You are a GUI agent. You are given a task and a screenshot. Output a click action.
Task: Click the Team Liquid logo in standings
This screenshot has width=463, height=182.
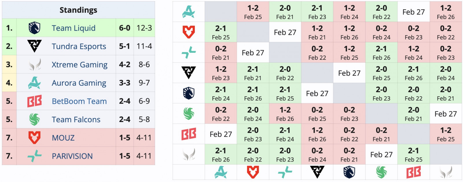pyautogui.click(x=34, y=28)
